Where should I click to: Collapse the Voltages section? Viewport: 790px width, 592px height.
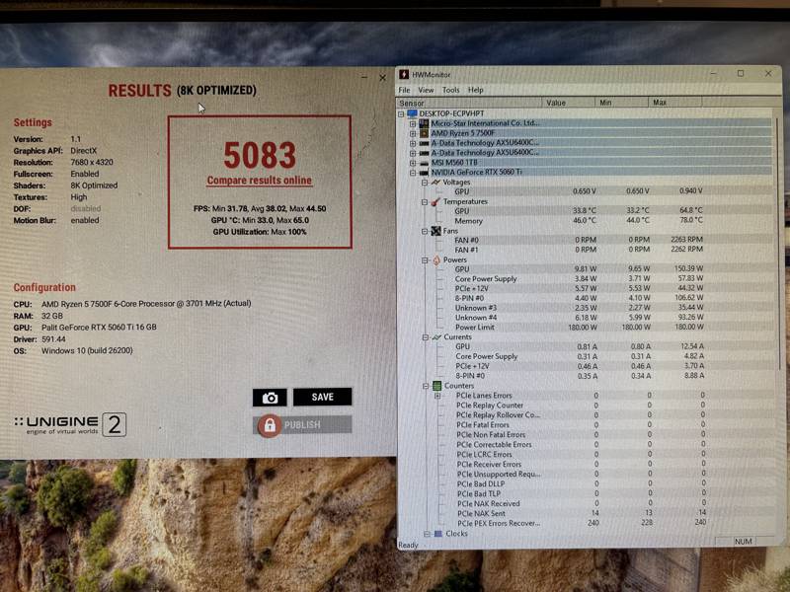425,183
